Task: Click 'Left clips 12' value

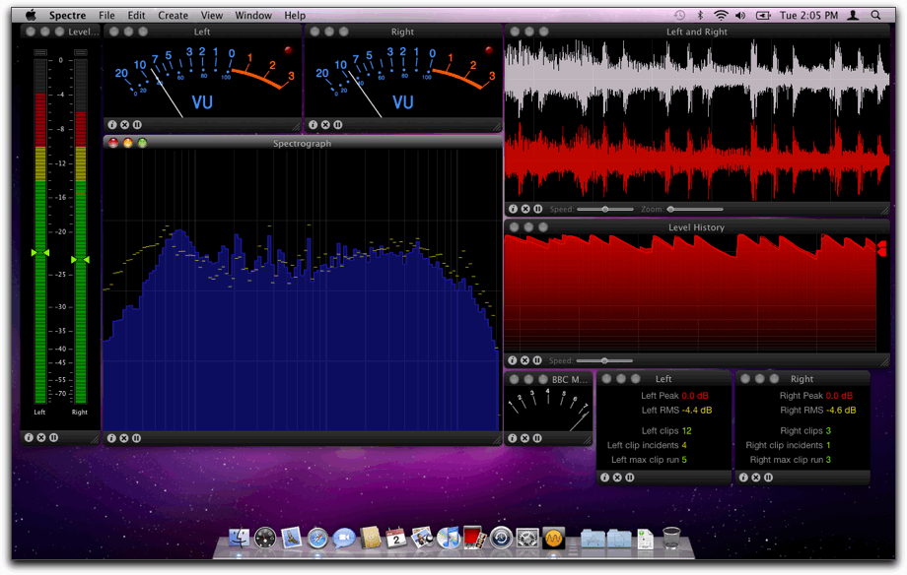Action: click(x=666, y=430)
